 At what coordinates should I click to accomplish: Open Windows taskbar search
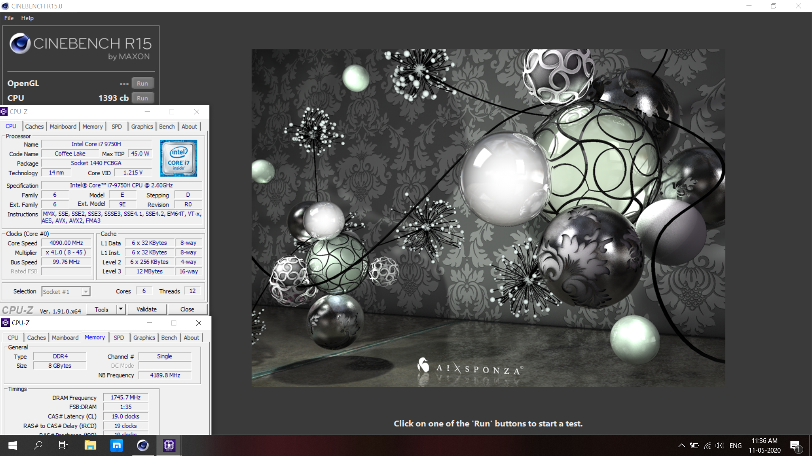[x=38, y=445]
